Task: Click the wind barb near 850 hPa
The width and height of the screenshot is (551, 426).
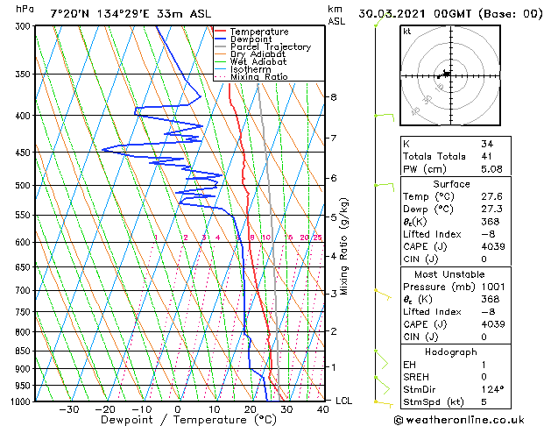Action: click(381, 359)
